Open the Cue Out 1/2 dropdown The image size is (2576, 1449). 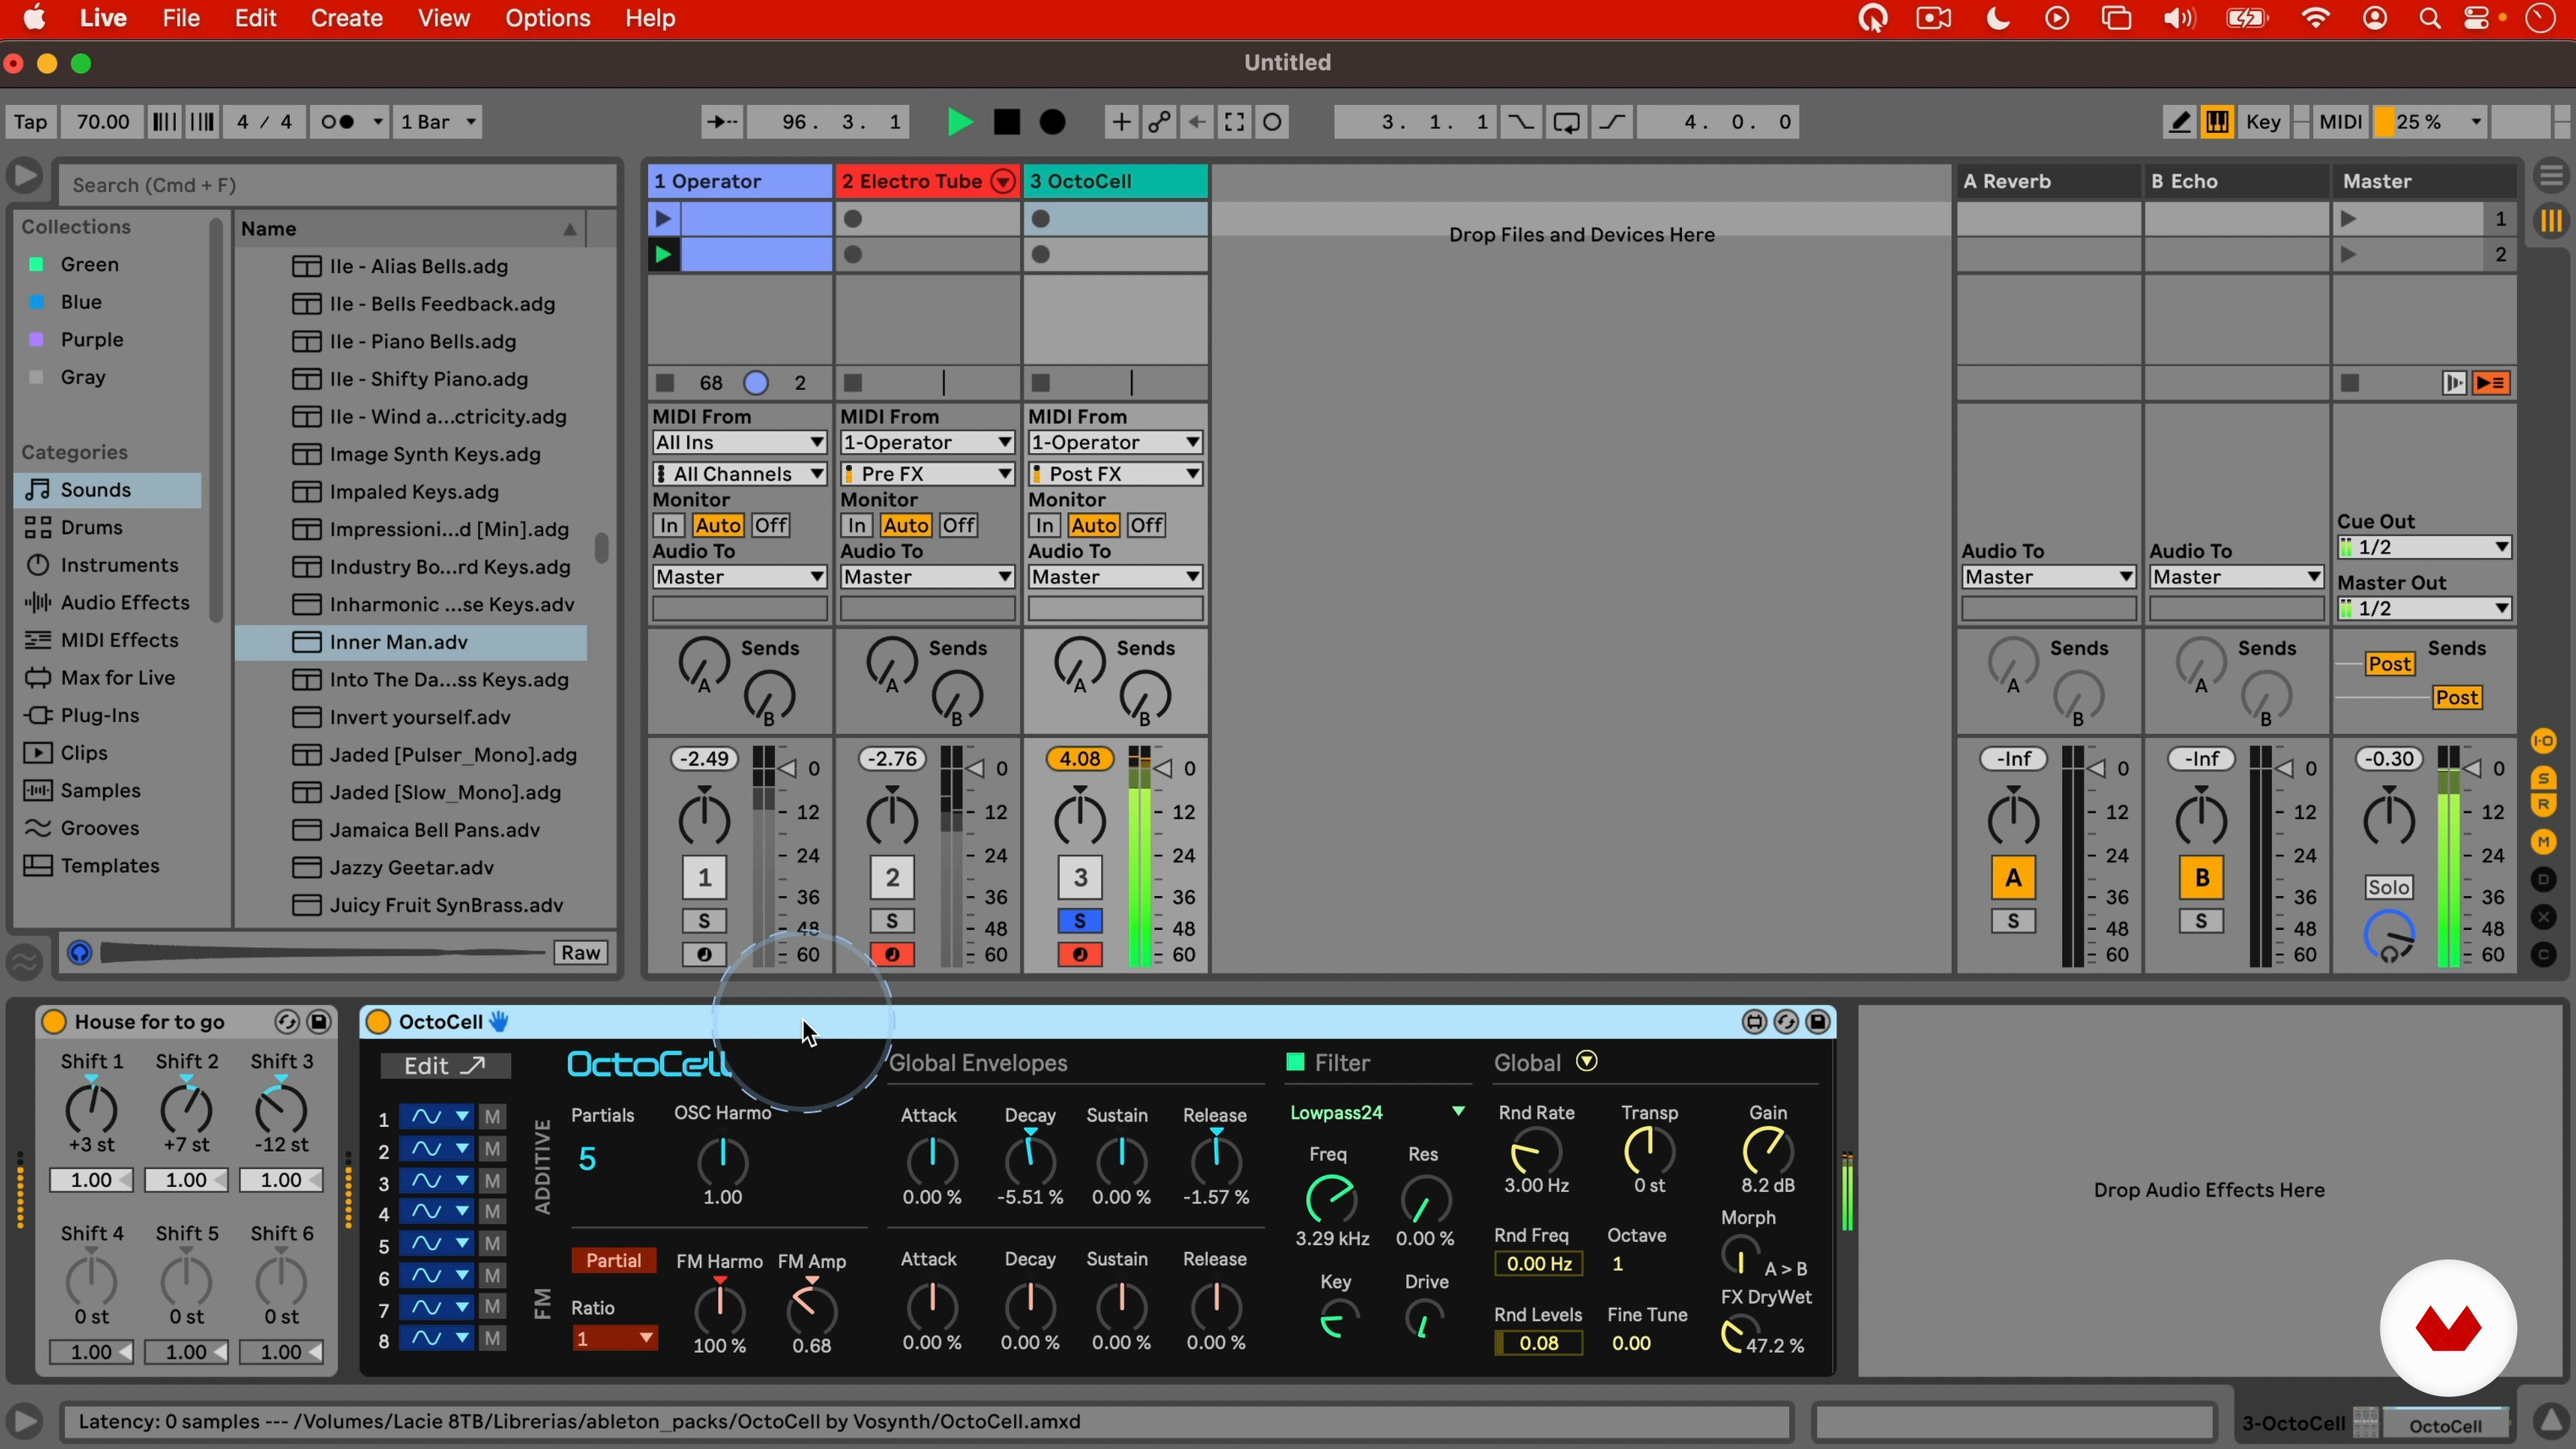pyautogui.click(x=2424, y=548)
